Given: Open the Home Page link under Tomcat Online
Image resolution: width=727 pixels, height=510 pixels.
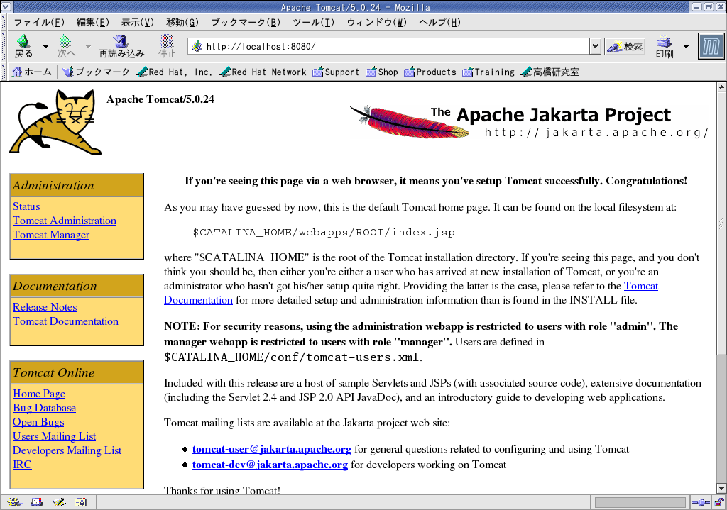Looking at the screenshot, I should click(39, 394).
